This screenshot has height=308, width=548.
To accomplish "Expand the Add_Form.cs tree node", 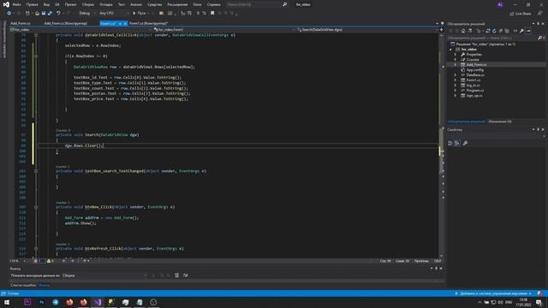I will click(x=456, y=65).
